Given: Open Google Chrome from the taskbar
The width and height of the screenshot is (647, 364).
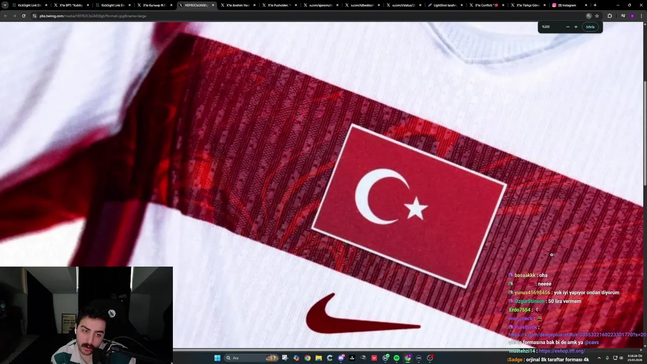Looking at the screenshot, I should click(307, 358).
